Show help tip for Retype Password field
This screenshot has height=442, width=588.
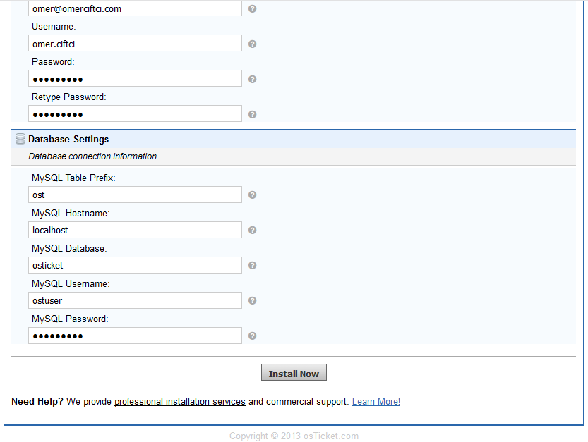pyautogui.click(x=252, y=114)
